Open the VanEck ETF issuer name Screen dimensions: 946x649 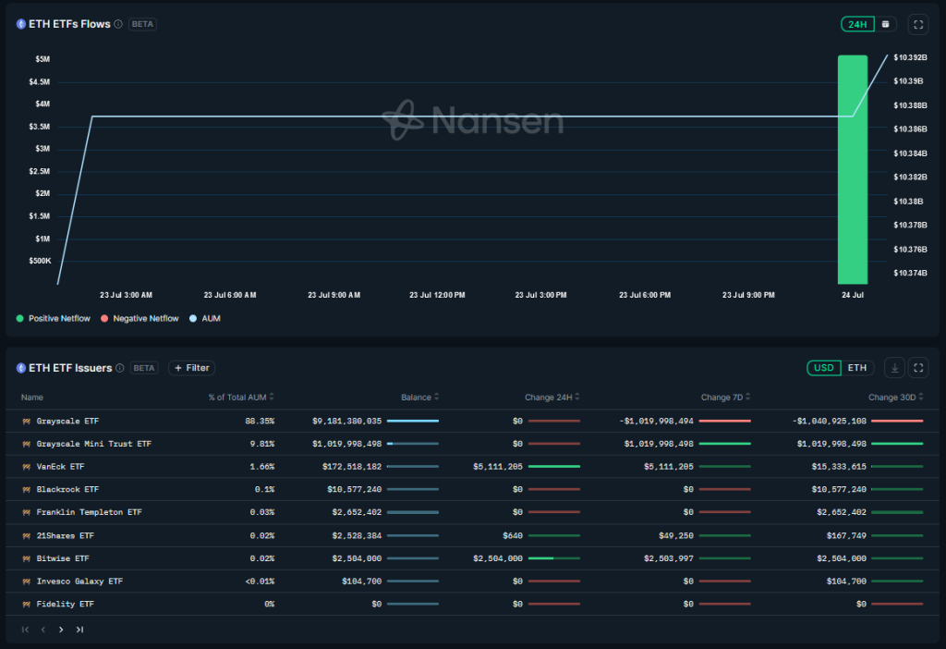click(60, 467)
